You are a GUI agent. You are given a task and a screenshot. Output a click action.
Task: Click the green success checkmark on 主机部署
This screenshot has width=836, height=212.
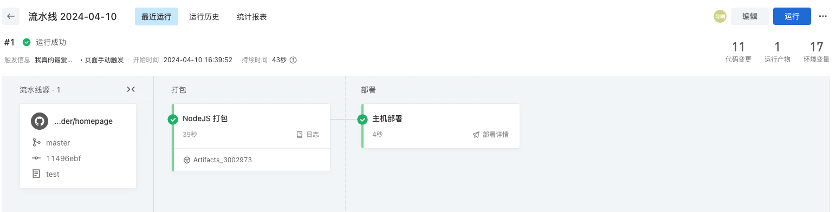coord(362,120)
